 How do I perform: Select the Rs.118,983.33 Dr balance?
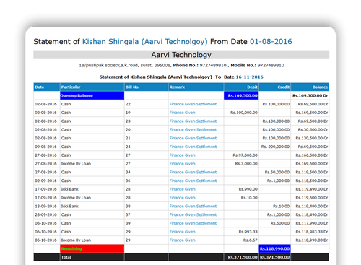click(x=312, y=232)
